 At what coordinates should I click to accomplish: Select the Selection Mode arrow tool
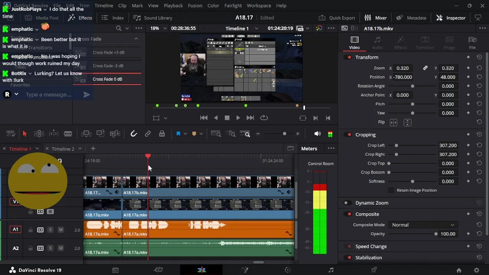click(x=24, y=134)
